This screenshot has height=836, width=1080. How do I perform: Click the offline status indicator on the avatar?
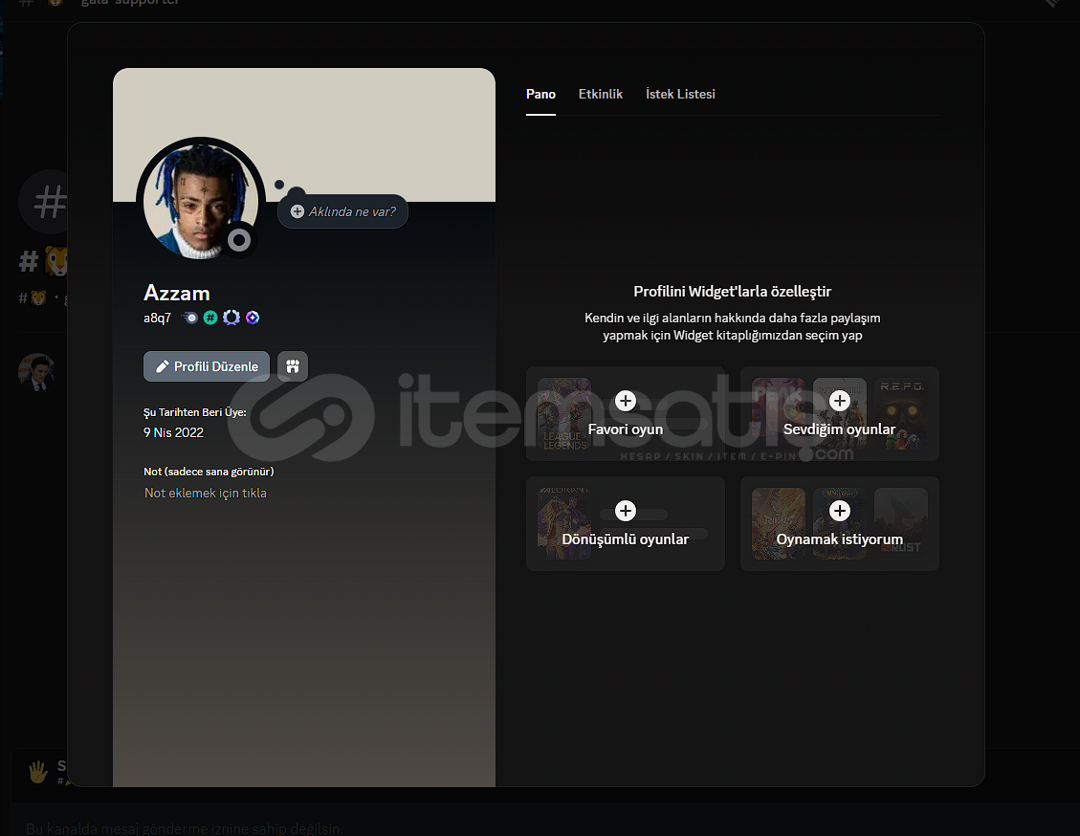[238, 240]
